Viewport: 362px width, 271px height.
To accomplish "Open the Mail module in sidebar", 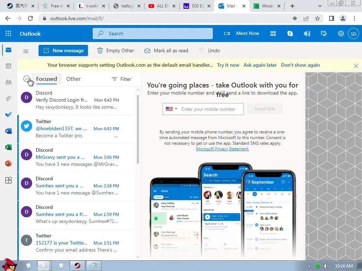I will click(x=8, y=50).
